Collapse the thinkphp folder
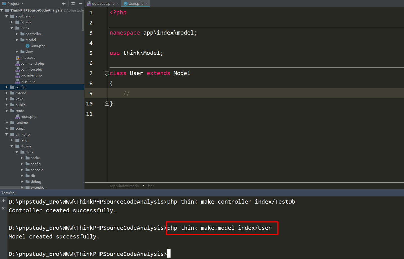This screenshot has width=404, height=259. 7,134
